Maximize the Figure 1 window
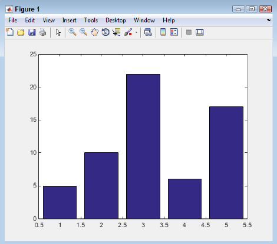Viewport: 277px width, 244px height. (x=252, y=9)
